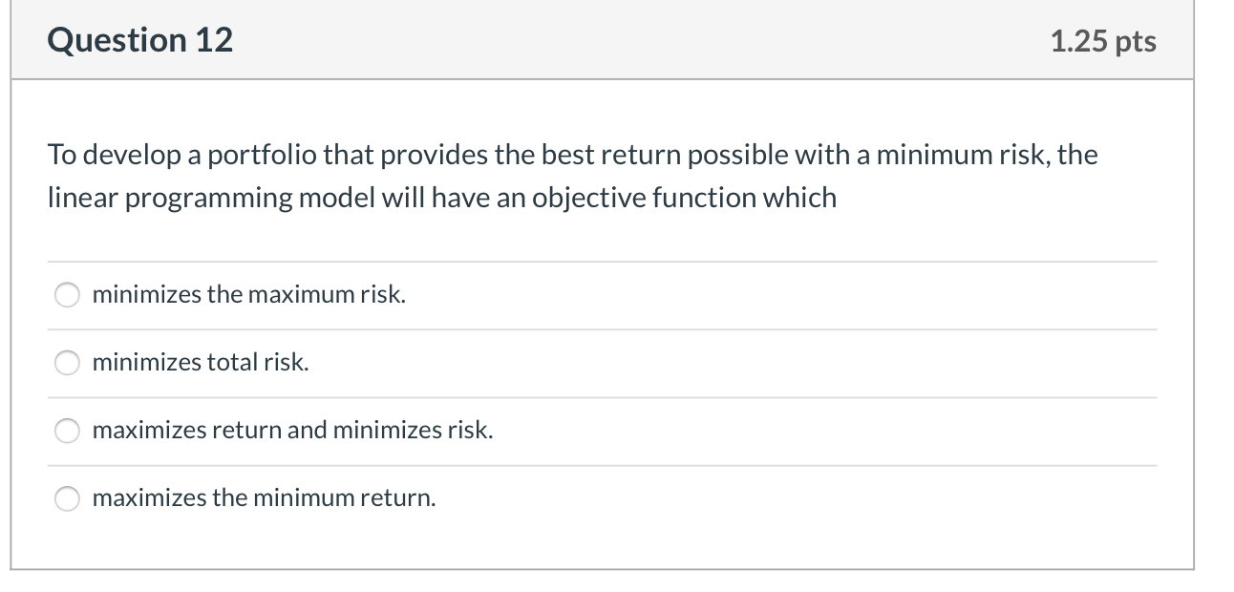The image size is (1234, 592).
Task: Pick the "maximizes return and minimizes risk." radio button
Action: point(68,431)
